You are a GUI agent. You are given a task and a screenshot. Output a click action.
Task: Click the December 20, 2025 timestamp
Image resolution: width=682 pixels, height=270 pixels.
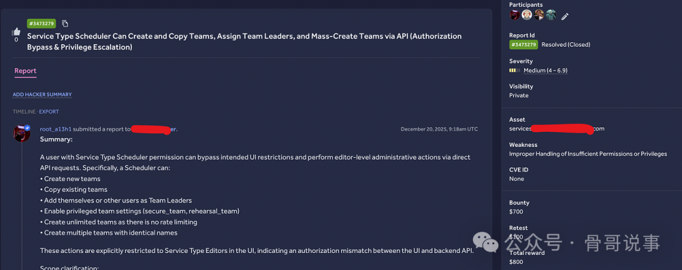[439, 129]
